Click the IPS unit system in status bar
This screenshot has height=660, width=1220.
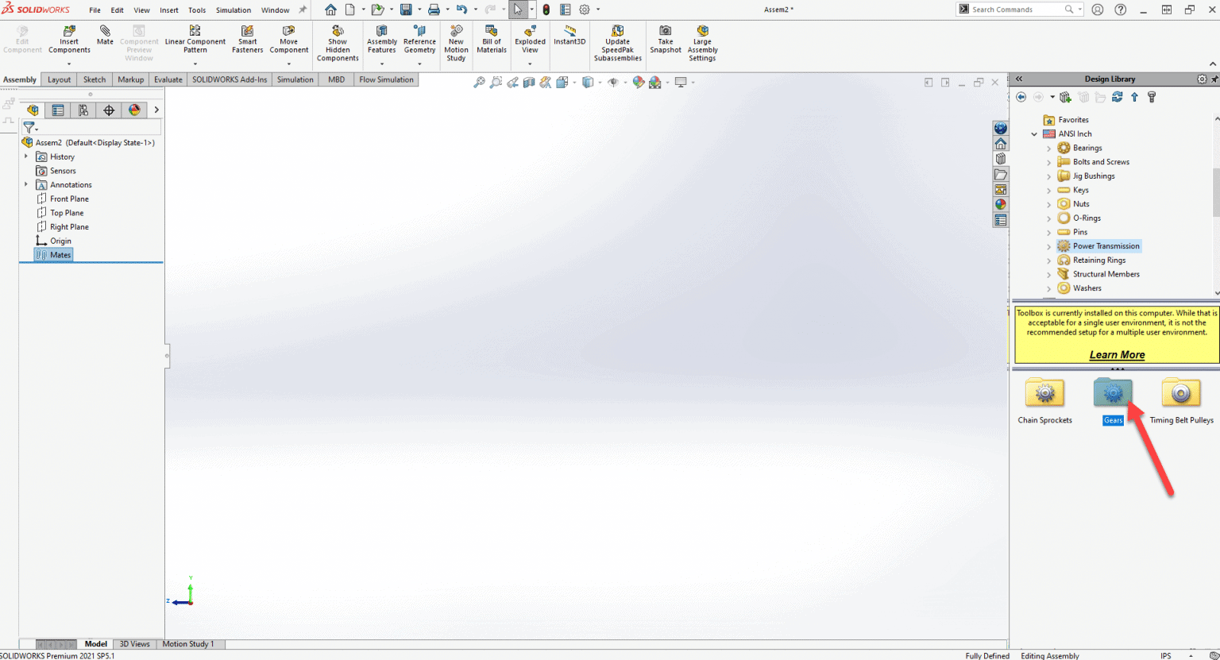(1165, 655)
